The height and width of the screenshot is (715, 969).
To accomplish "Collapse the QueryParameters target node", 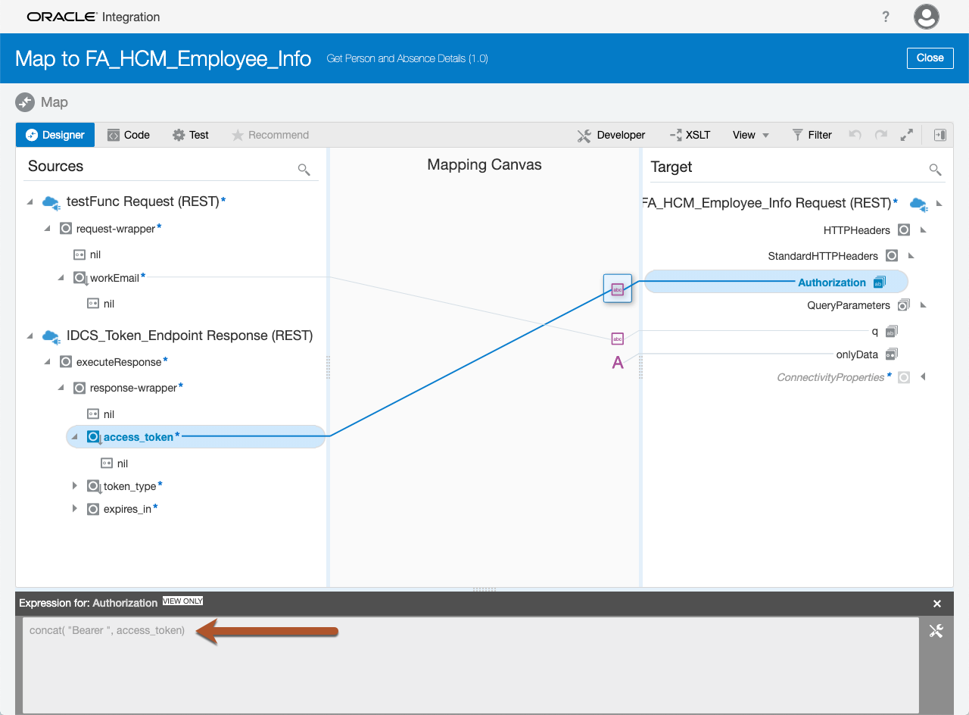I will (923, 305).
